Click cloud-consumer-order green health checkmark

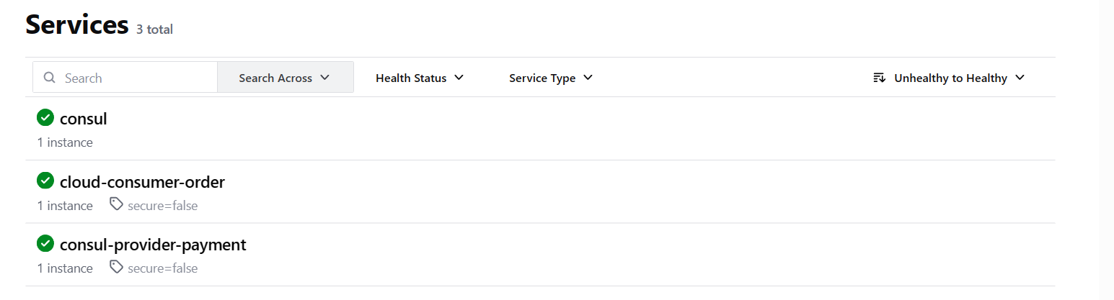[45, 181]
